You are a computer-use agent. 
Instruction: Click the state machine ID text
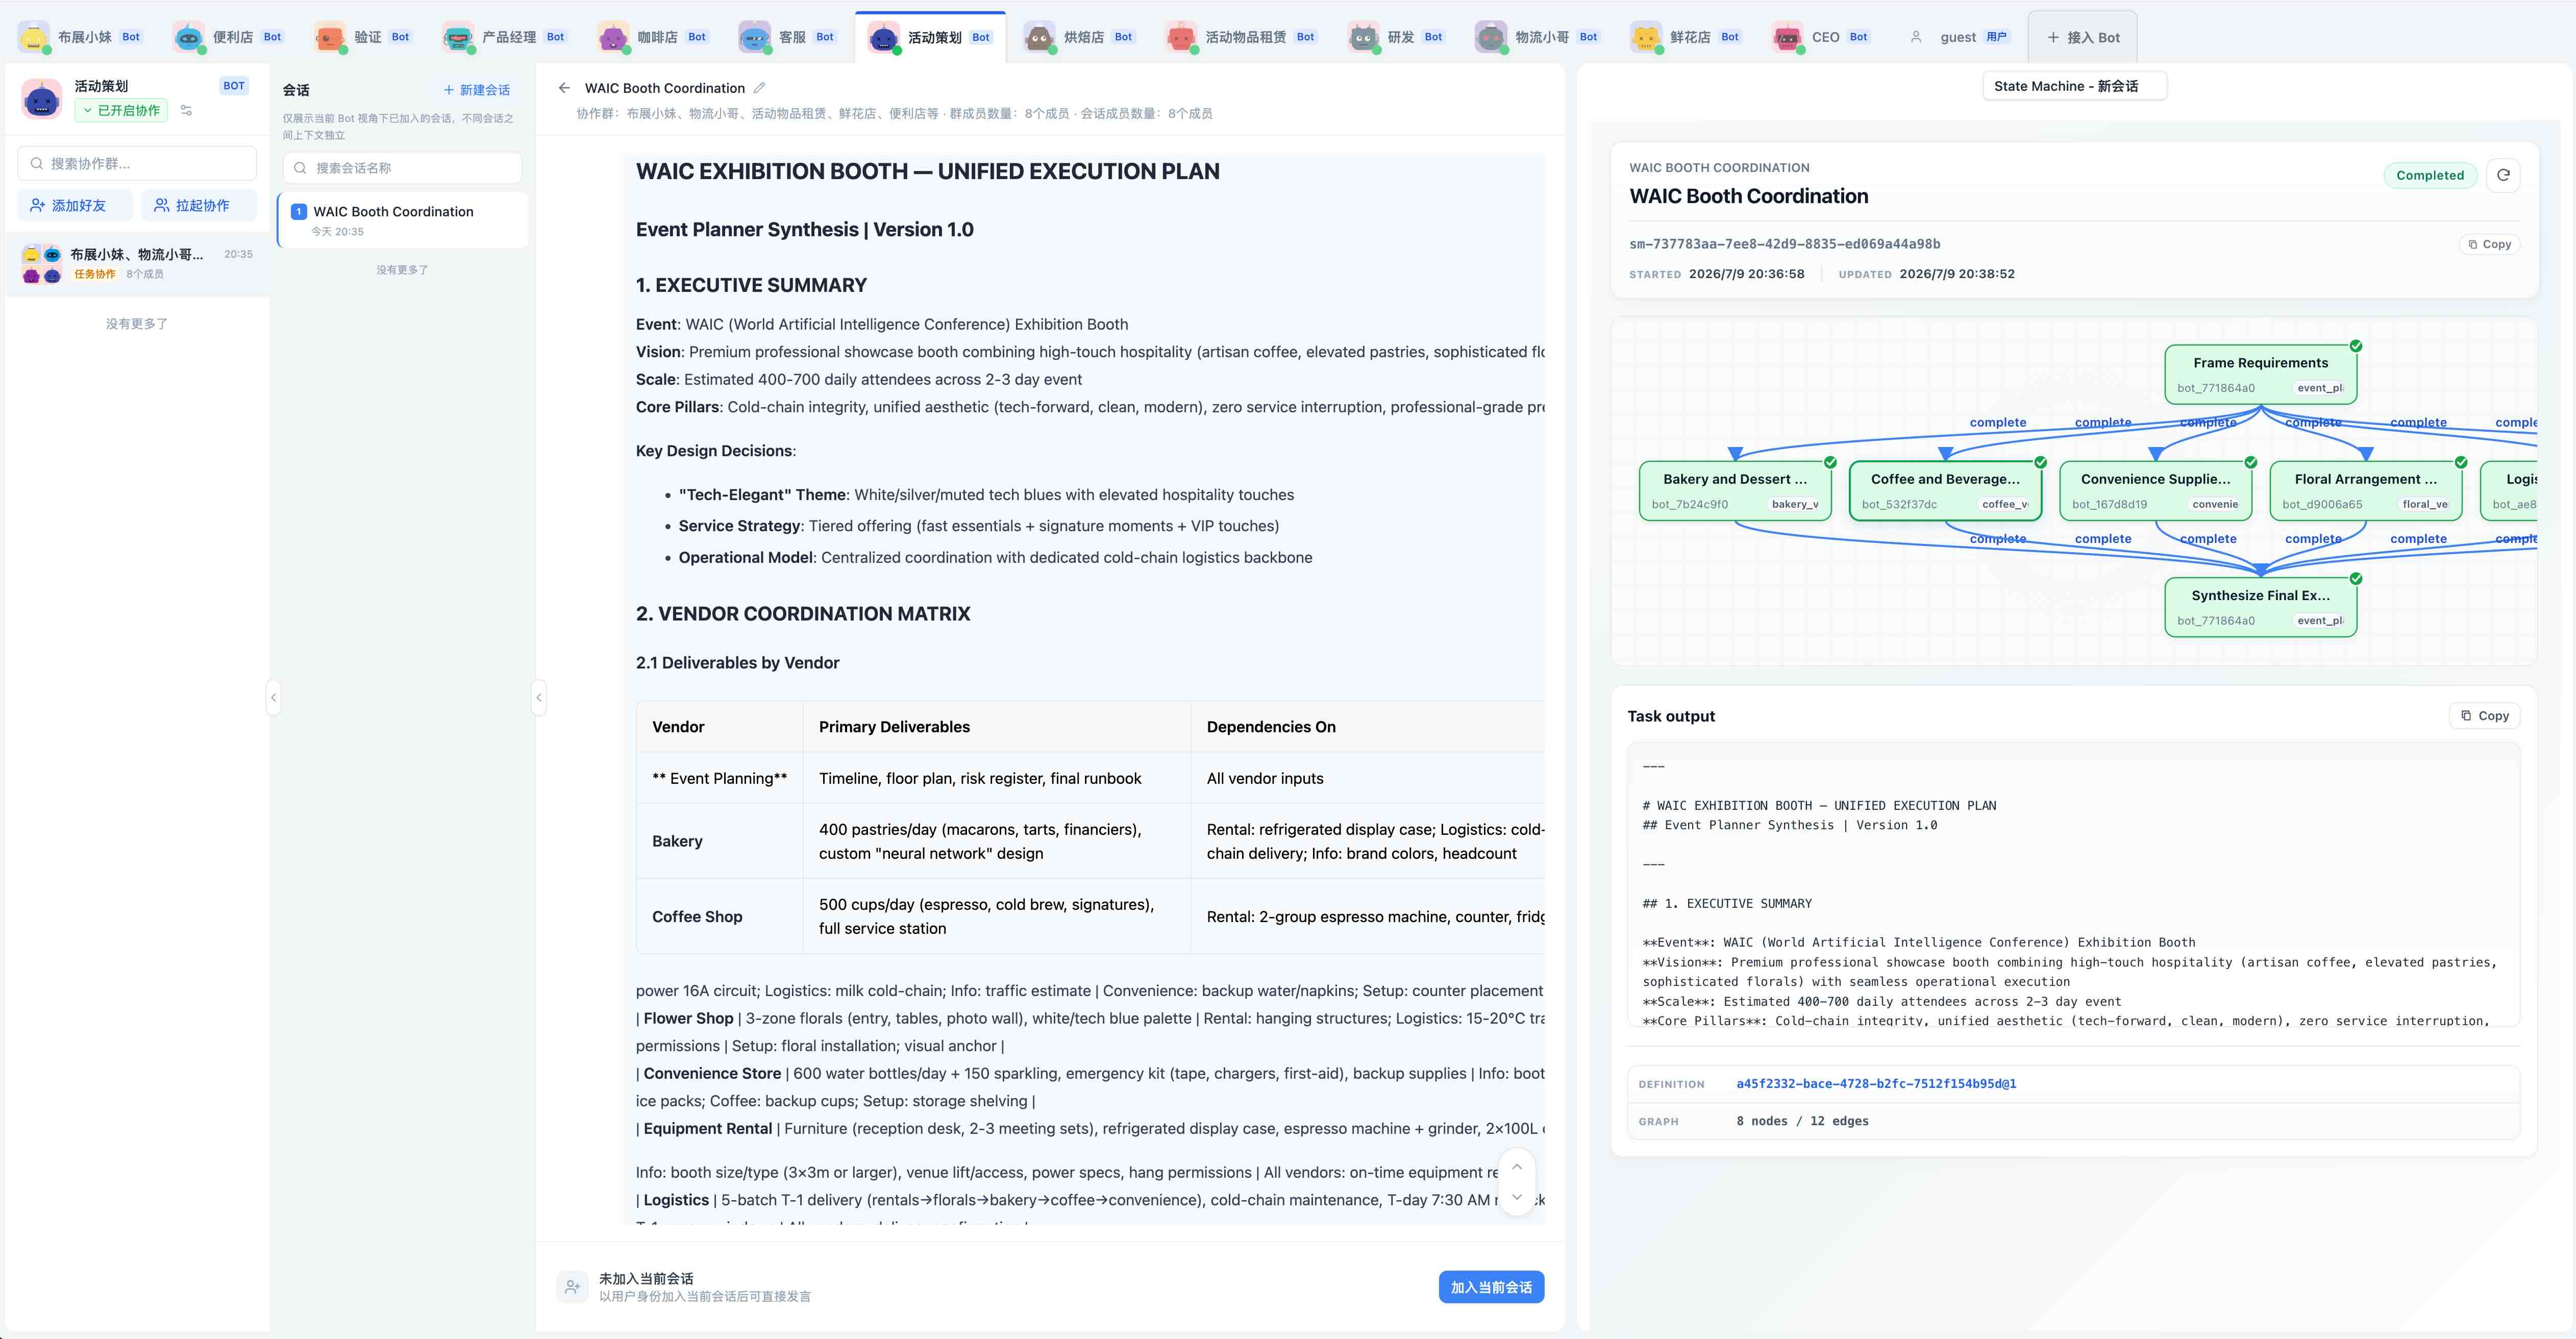(x=1785, y=244)
